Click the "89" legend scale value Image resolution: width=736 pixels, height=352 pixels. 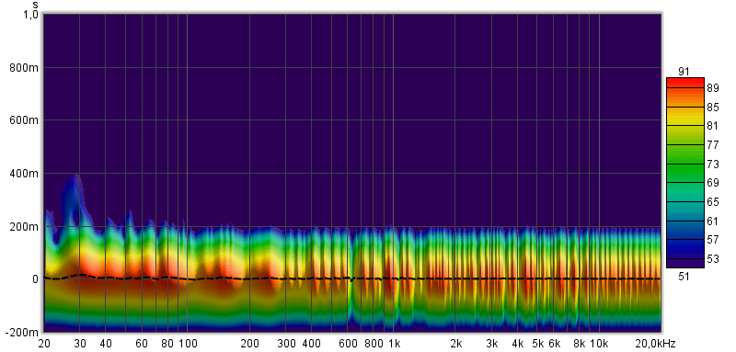pyautogui.click(x=714, y=88)
